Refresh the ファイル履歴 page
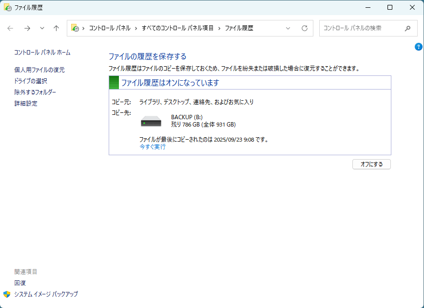 tap(305, 28)
